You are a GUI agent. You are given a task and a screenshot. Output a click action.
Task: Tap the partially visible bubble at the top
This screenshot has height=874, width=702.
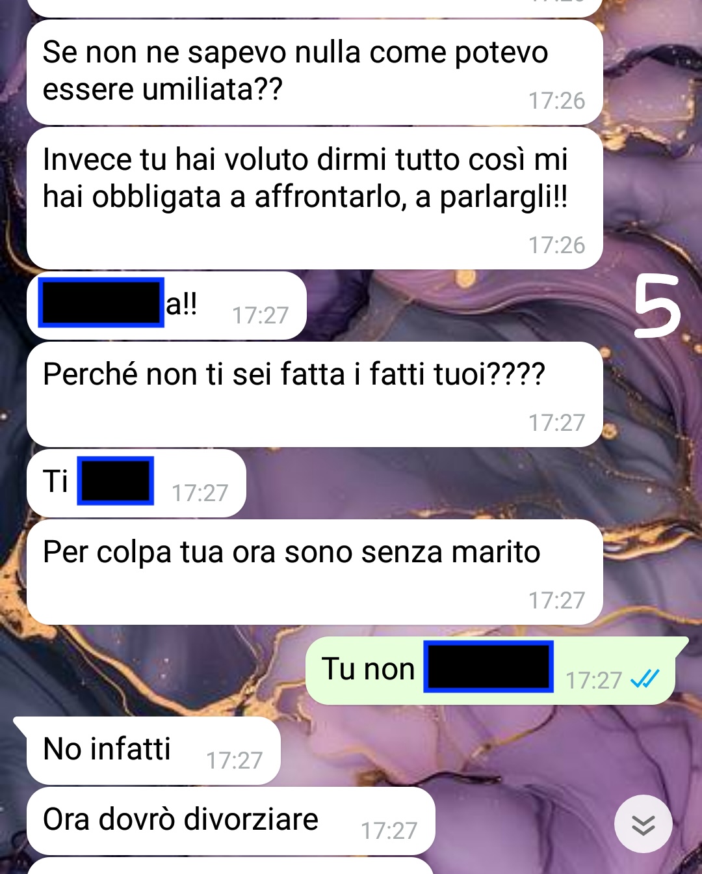315,8
